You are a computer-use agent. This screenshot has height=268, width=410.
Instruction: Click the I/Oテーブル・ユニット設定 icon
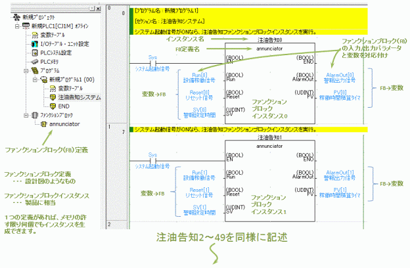pyautogui.click(x=35, y=44)
